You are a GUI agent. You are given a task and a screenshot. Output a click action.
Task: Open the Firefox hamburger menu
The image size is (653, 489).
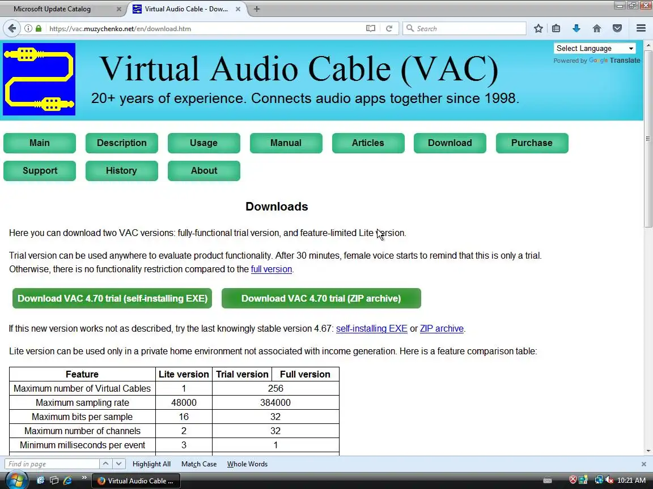pyautogui.click(x=641, y=28)
